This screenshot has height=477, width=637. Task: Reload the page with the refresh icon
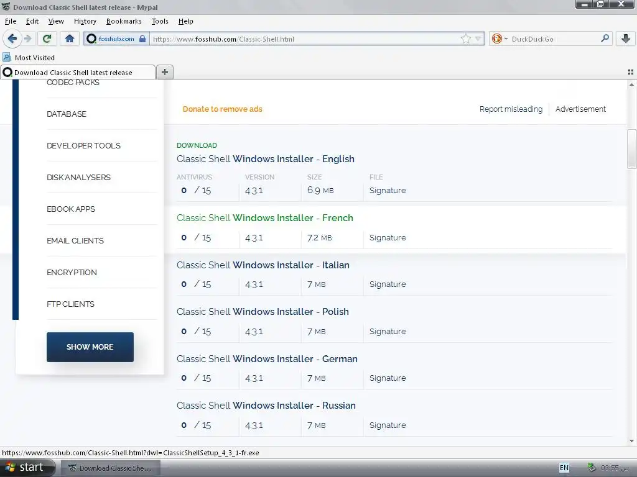coord(47,39)
